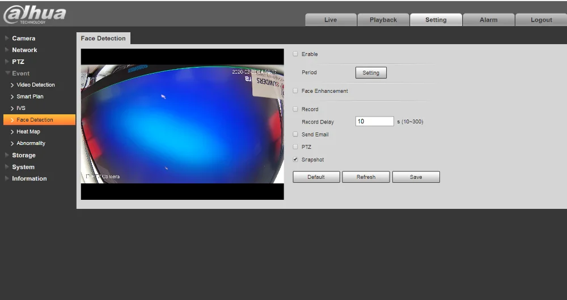This screenshot has height=300, width=567.
Task: Open the Period Setting button
Action: (x=371, y=72)
